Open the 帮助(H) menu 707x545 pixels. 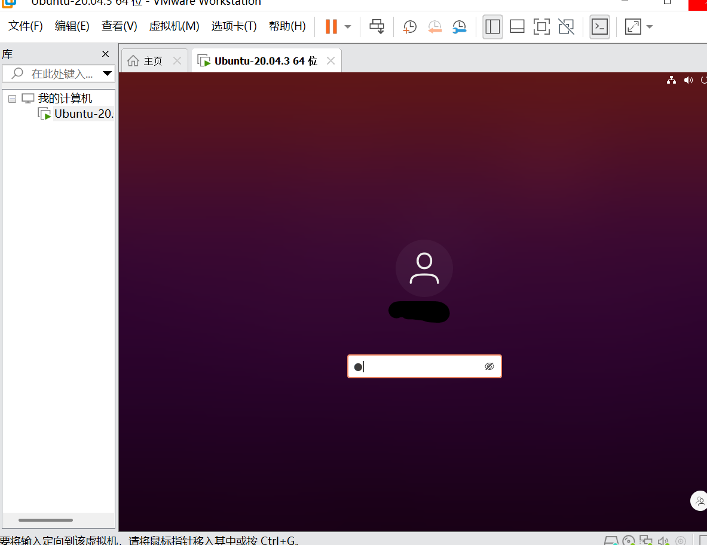[x=287, y=26]
